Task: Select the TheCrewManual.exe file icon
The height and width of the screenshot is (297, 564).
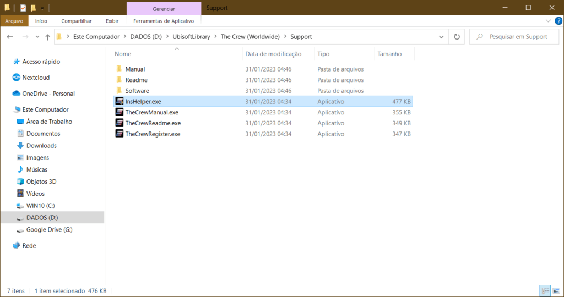Action: (x=119, y=112)
